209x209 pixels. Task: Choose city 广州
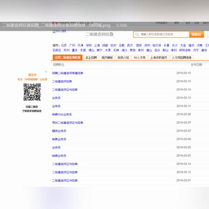point(72,45)
